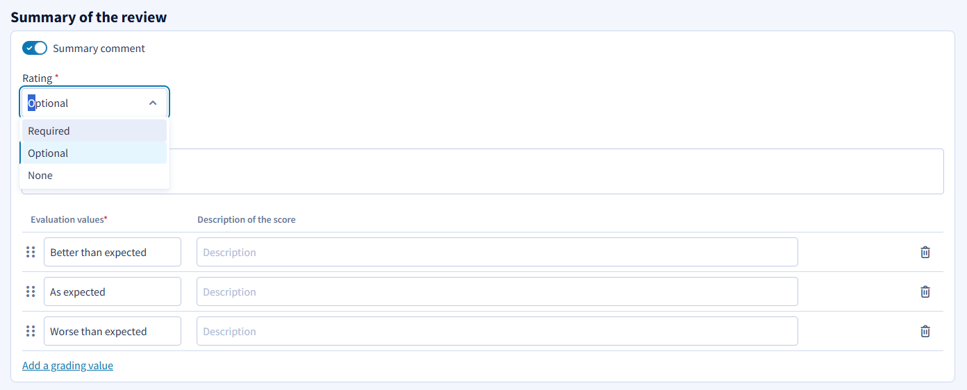
Task: Collapse the Rating dropdown using chevron
Action: pyautogui.click(x=153, y=103)
